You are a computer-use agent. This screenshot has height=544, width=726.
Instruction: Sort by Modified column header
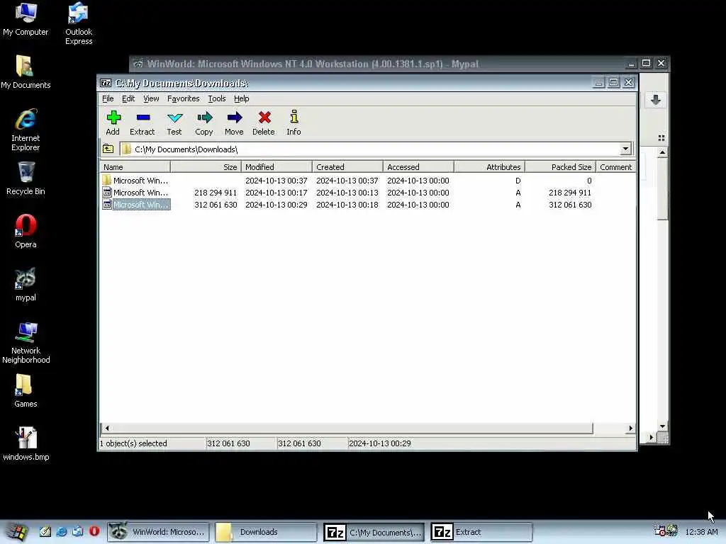[277, 167]
